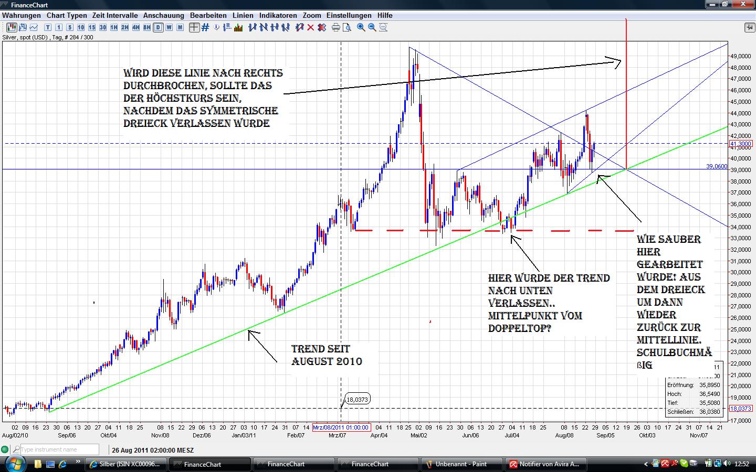756x472 pixels.
Task: Set the 30 minute interval
Action: pyautogui.click(x=103, y=27)
